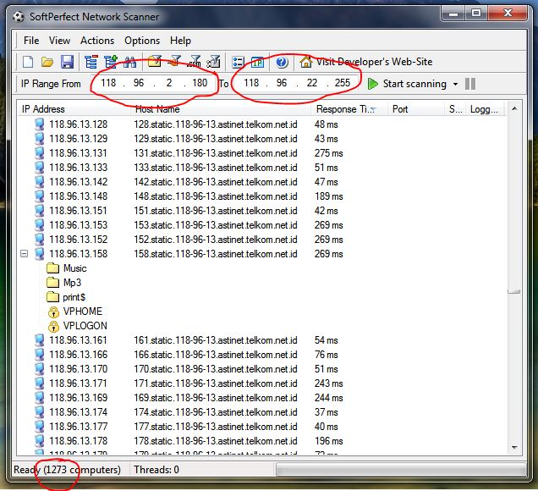538x491 pixels.
Task: Click the status bar progress bar
Action: point(401,470)
